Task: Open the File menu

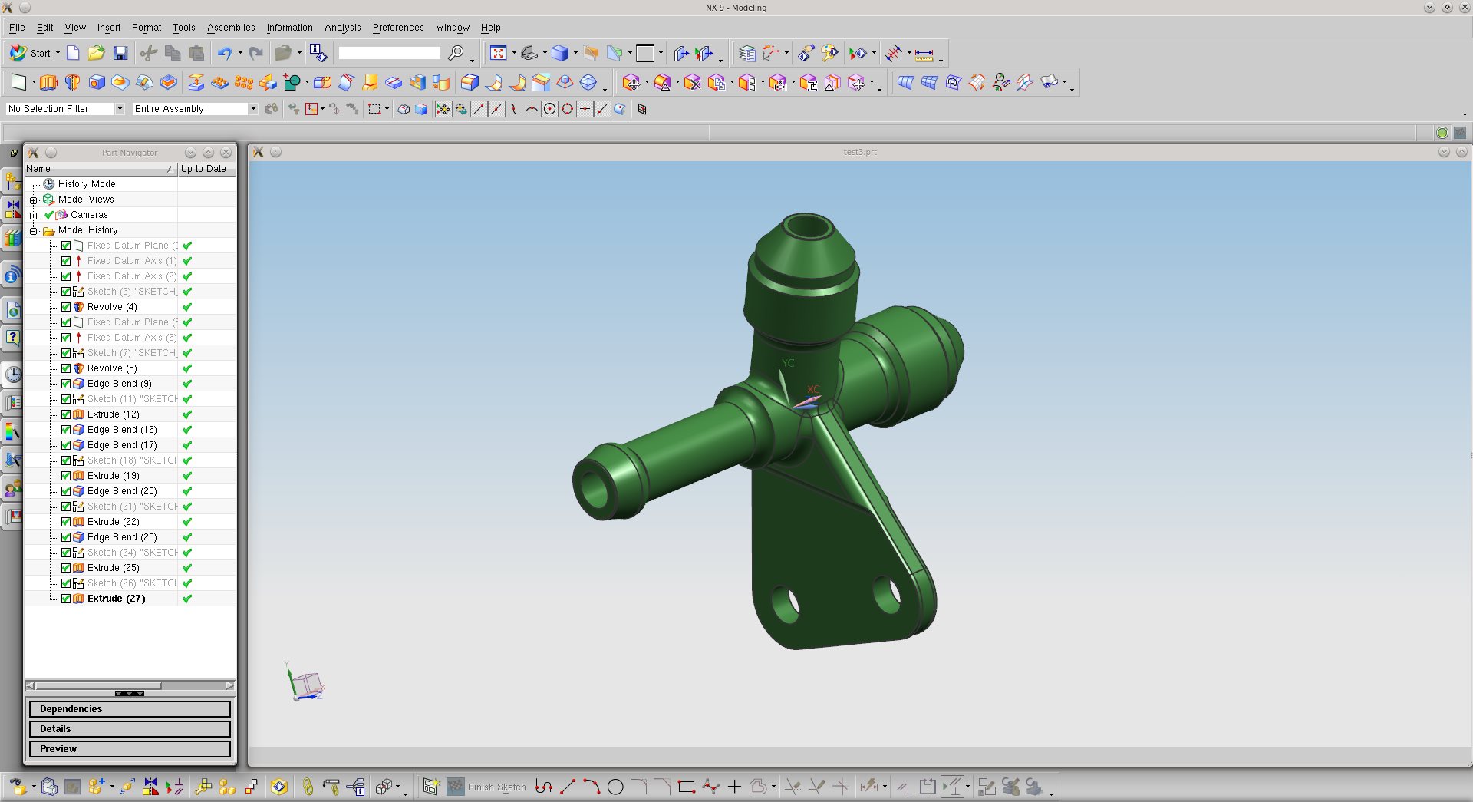Action: [17, 28]
